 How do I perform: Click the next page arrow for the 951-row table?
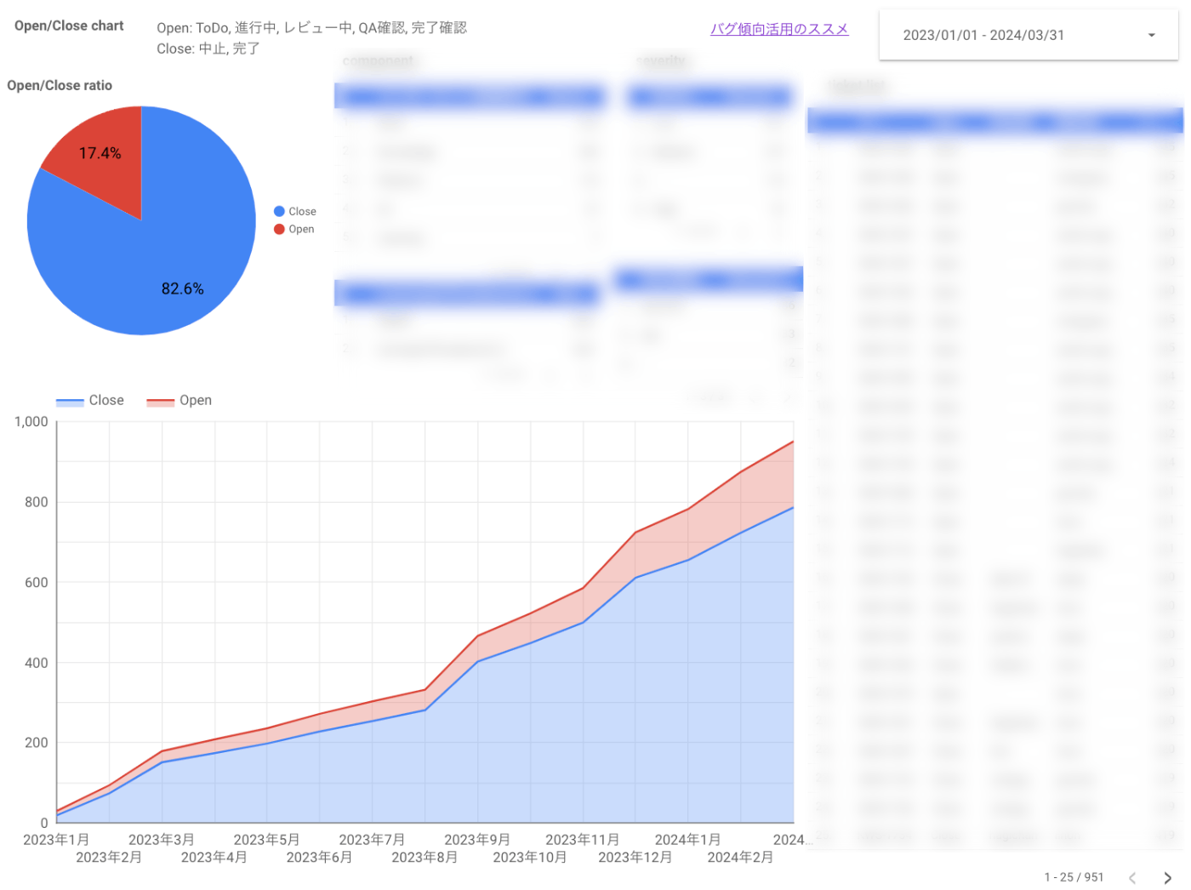[1167, 877]
